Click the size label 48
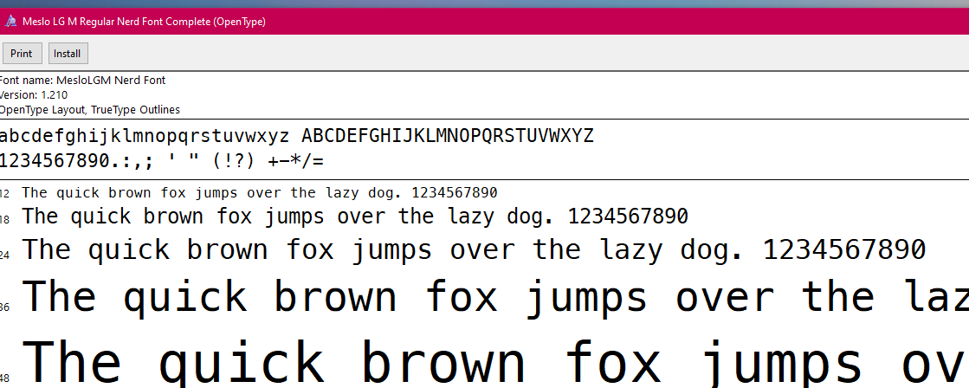This screenshot has width=969, height=388. click(x=4, y=378)
